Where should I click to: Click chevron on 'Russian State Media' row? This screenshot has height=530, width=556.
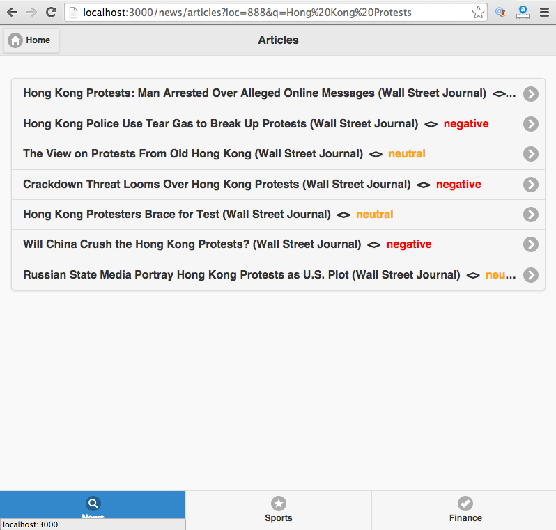point(531,275)
